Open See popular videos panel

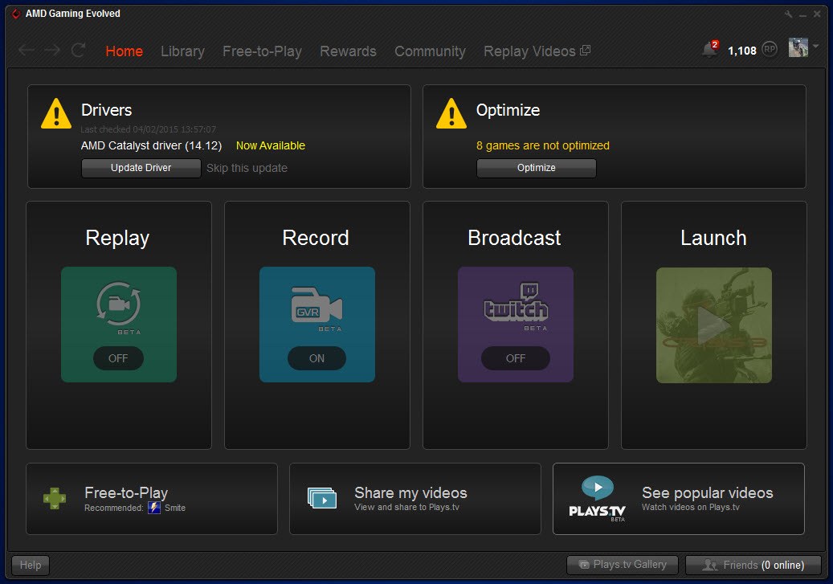pyautogui.click(x=679, y=498)
